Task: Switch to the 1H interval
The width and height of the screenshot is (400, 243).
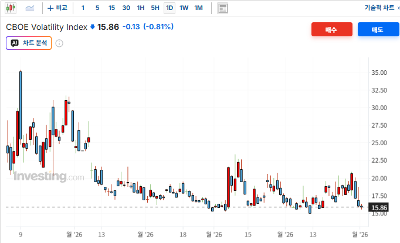Action: pyautogui.click(x=141, y=8)
